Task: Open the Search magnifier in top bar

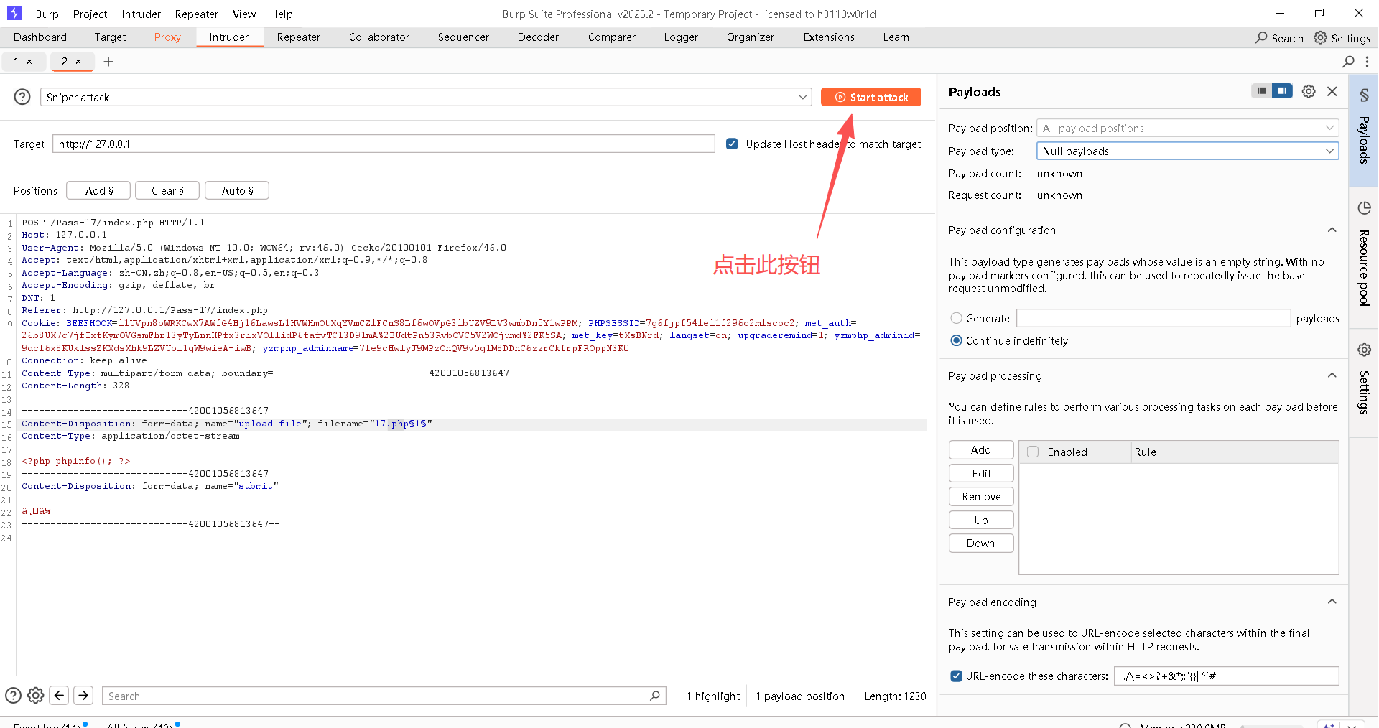Action: 1262,37
